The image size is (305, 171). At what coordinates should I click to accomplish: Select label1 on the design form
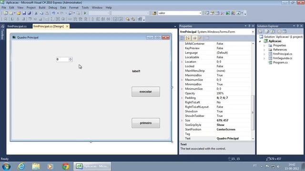(x=136, y=71)
